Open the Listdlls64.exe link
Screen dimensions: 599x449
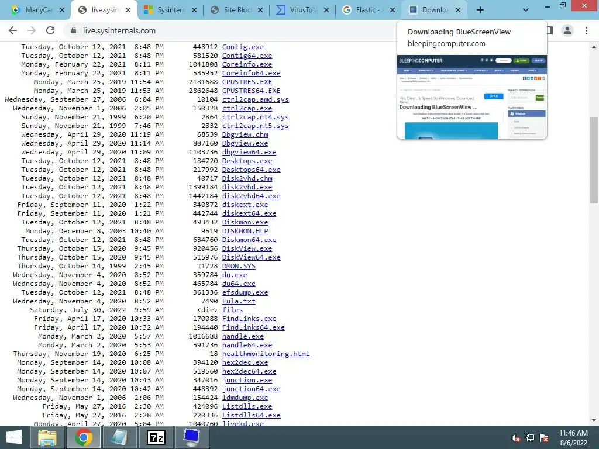click(x=252, y=416)
